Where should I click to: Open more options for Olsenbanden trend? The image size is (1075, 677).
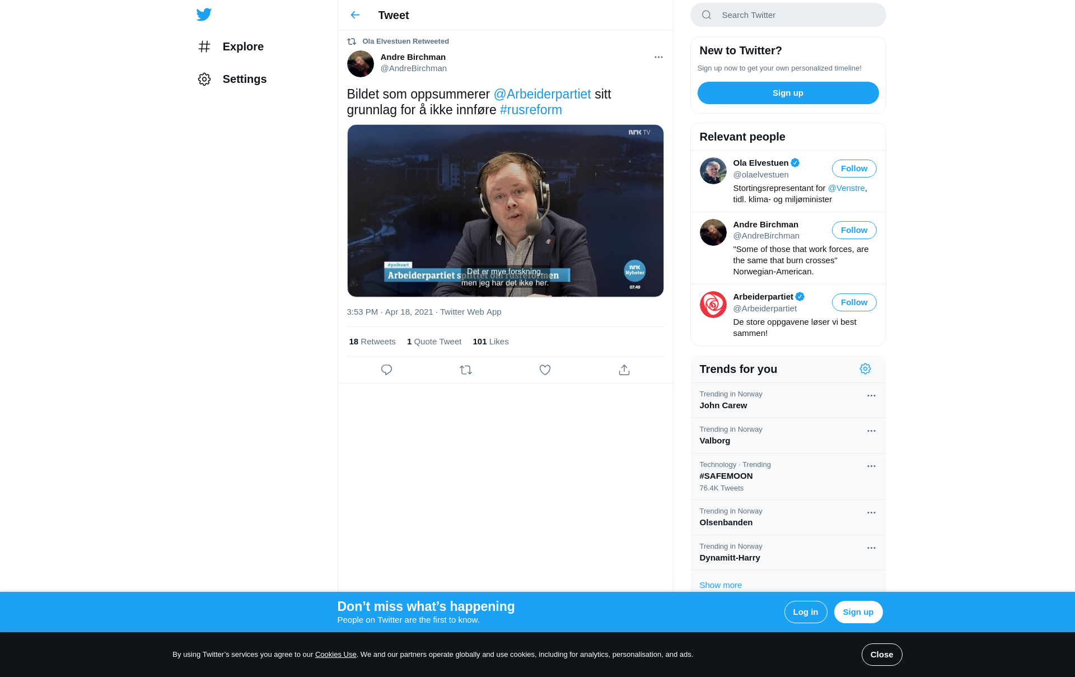point(871,513)
